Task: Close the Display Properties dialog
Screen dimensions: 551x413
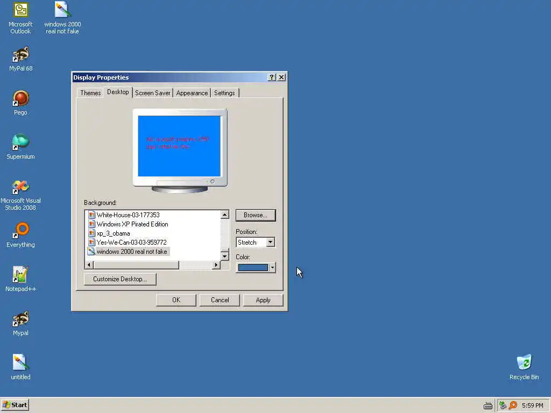Action: pos(281,77)
